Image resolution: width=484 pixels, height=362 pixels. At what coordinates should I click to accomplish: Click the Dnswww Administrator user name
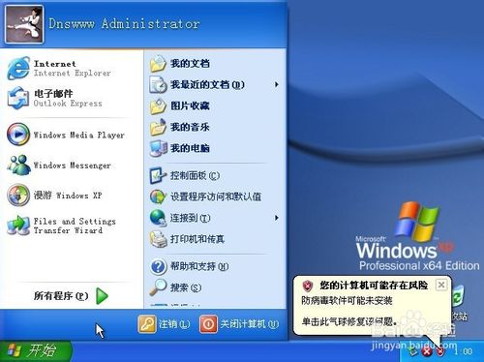pyautogui.click(x=124, y=23)
